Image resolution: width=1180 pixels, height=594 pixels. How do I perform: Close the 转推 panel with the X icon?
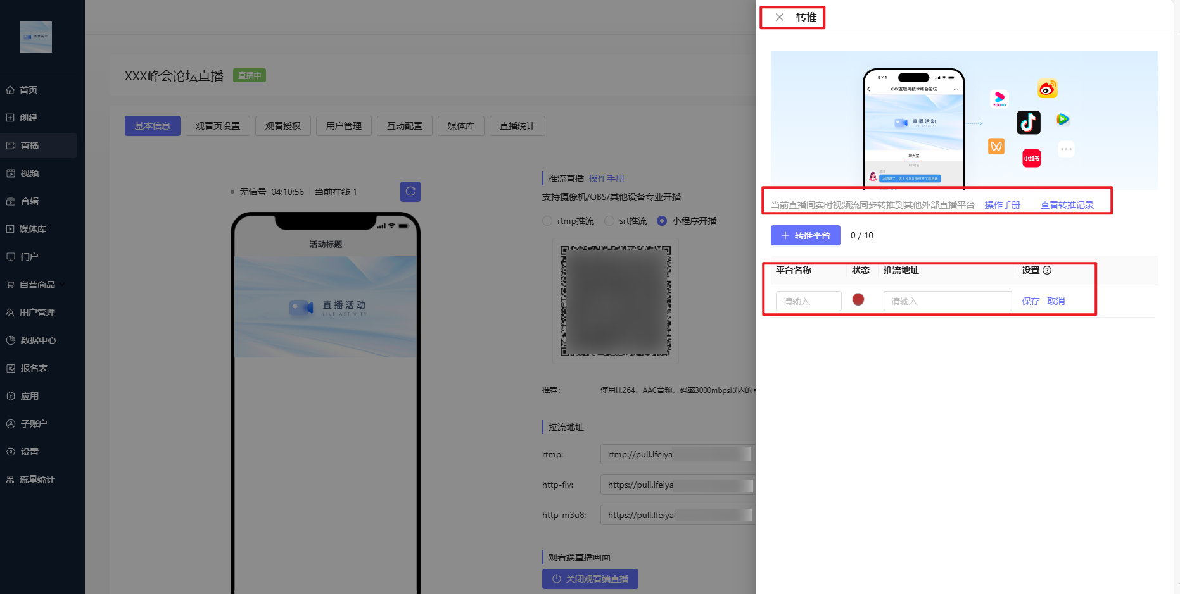coord(780,18)
